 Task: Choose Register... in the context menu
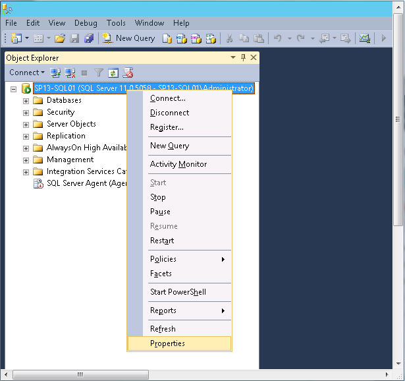pyautogui.click(x=180, y=127)
